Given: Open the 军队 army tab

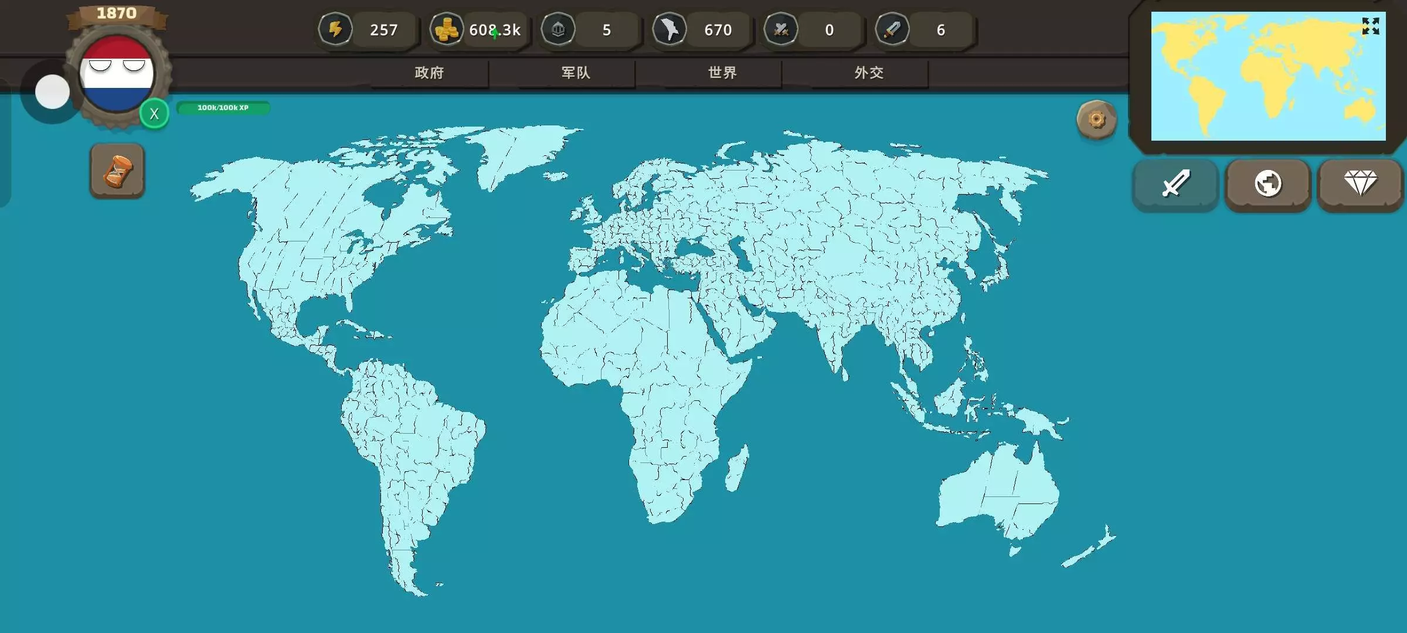Looking at the screenshot, I should tap(576, 73).
